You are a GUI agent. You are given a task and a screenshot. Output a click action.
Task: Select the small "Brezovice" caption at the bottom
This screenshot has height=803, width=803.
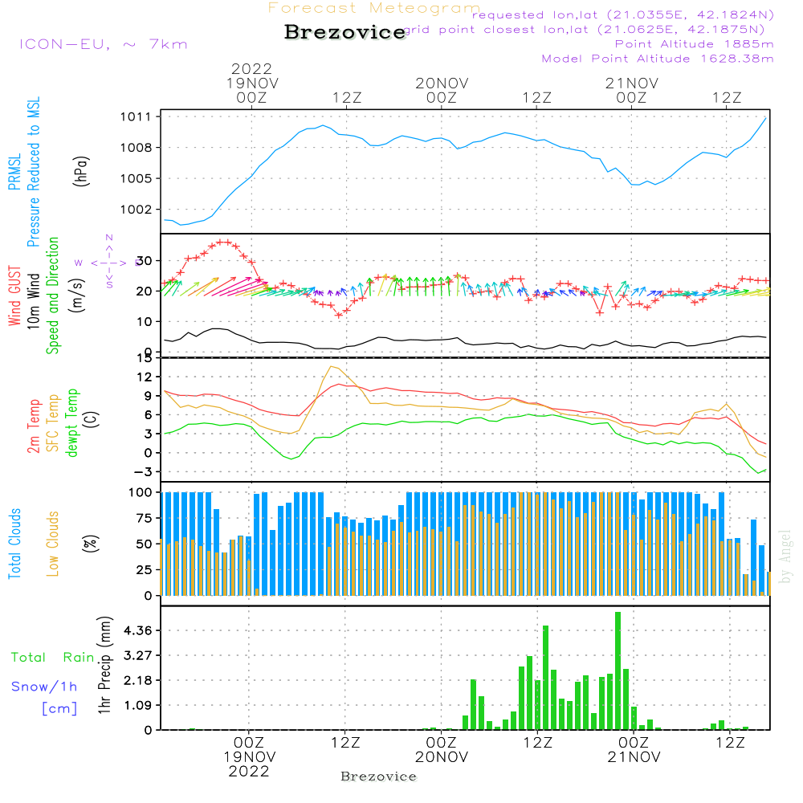tap(378, 777)
